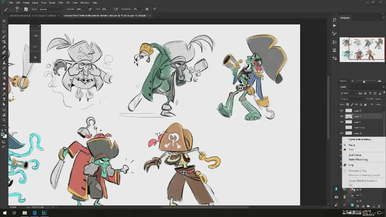Select the Crop tool
Image resolution: width=386 pixels, height=217 pixels.
point(4,42)
